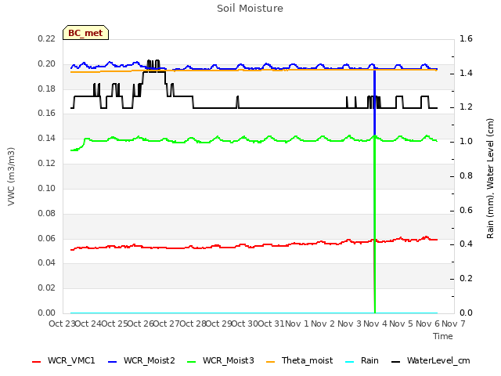Click the green WCR_Moist3 legend swatch
This screenshot has height=376, width=501.
pyautogui.click(x=191, y=362)
